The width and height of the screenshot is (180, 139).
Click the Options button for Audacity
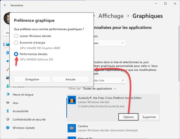(128, 117)
